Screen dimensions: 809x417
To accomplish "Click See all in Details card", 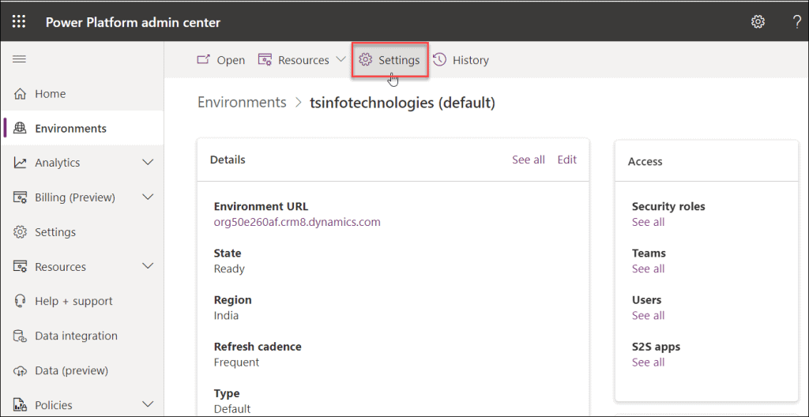I will tap(529, 160).
